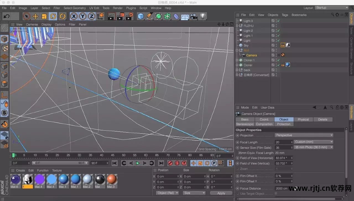Image resolution: width=354 pixels, height=201 pixels.
Task: Enable the Snap magnet tool
Action: click(x=4, y=124)
